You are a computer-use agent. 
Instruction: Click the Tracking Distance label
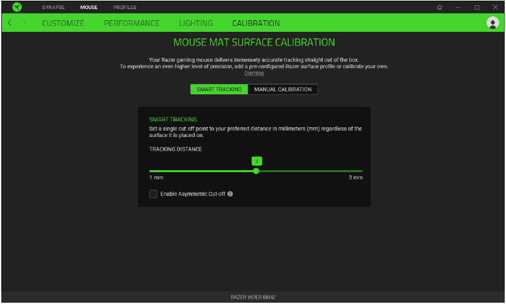pyautogui.click(x=176, y=149)
